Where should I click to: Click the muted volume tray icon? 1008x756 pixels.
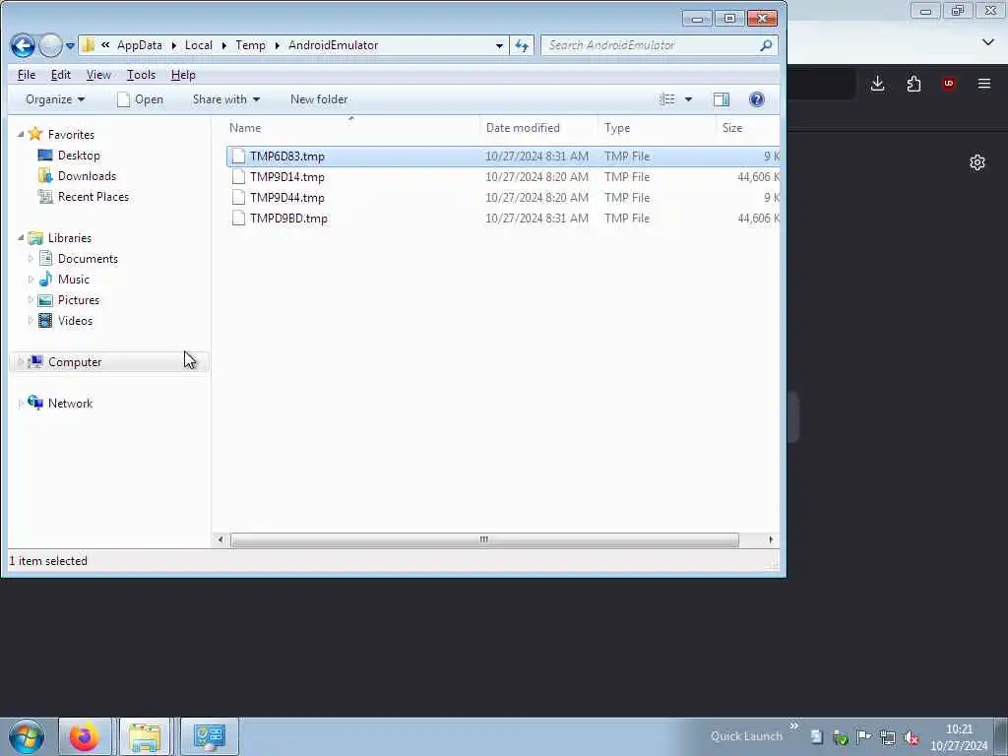[911, 737]
